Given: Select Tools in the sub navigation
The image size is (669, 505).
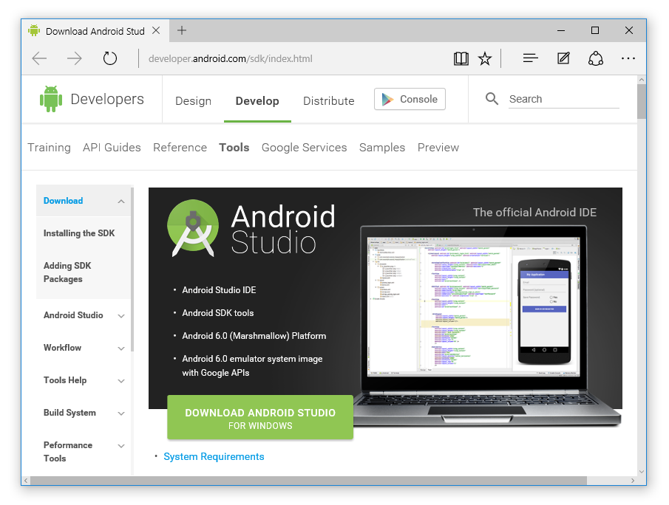Looking at the screenshot, I should (x=234, y=148).
